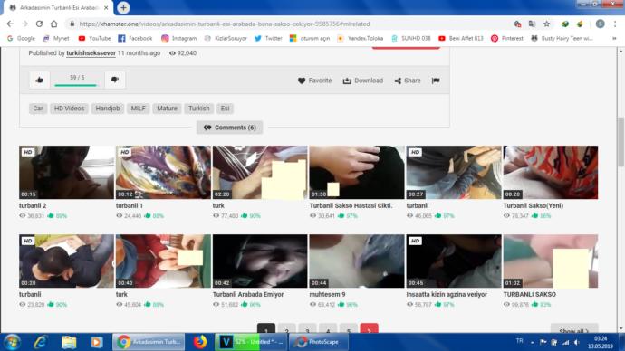Click the Download button
Image resolution: width=625 pixels, height=351 pixels.
(x=362, y=81)
